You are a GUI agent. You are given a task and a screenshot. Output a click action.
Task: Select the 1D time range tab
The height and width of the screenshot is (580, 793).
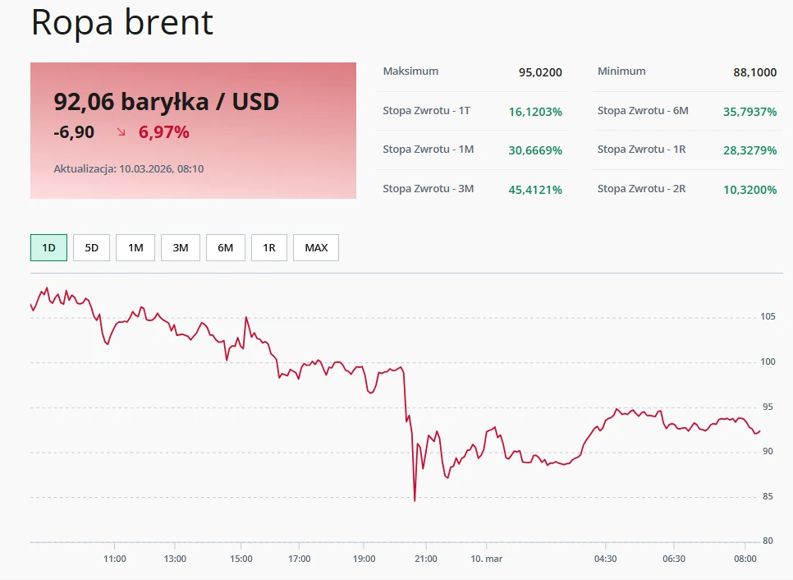click(x=48, y=247)
